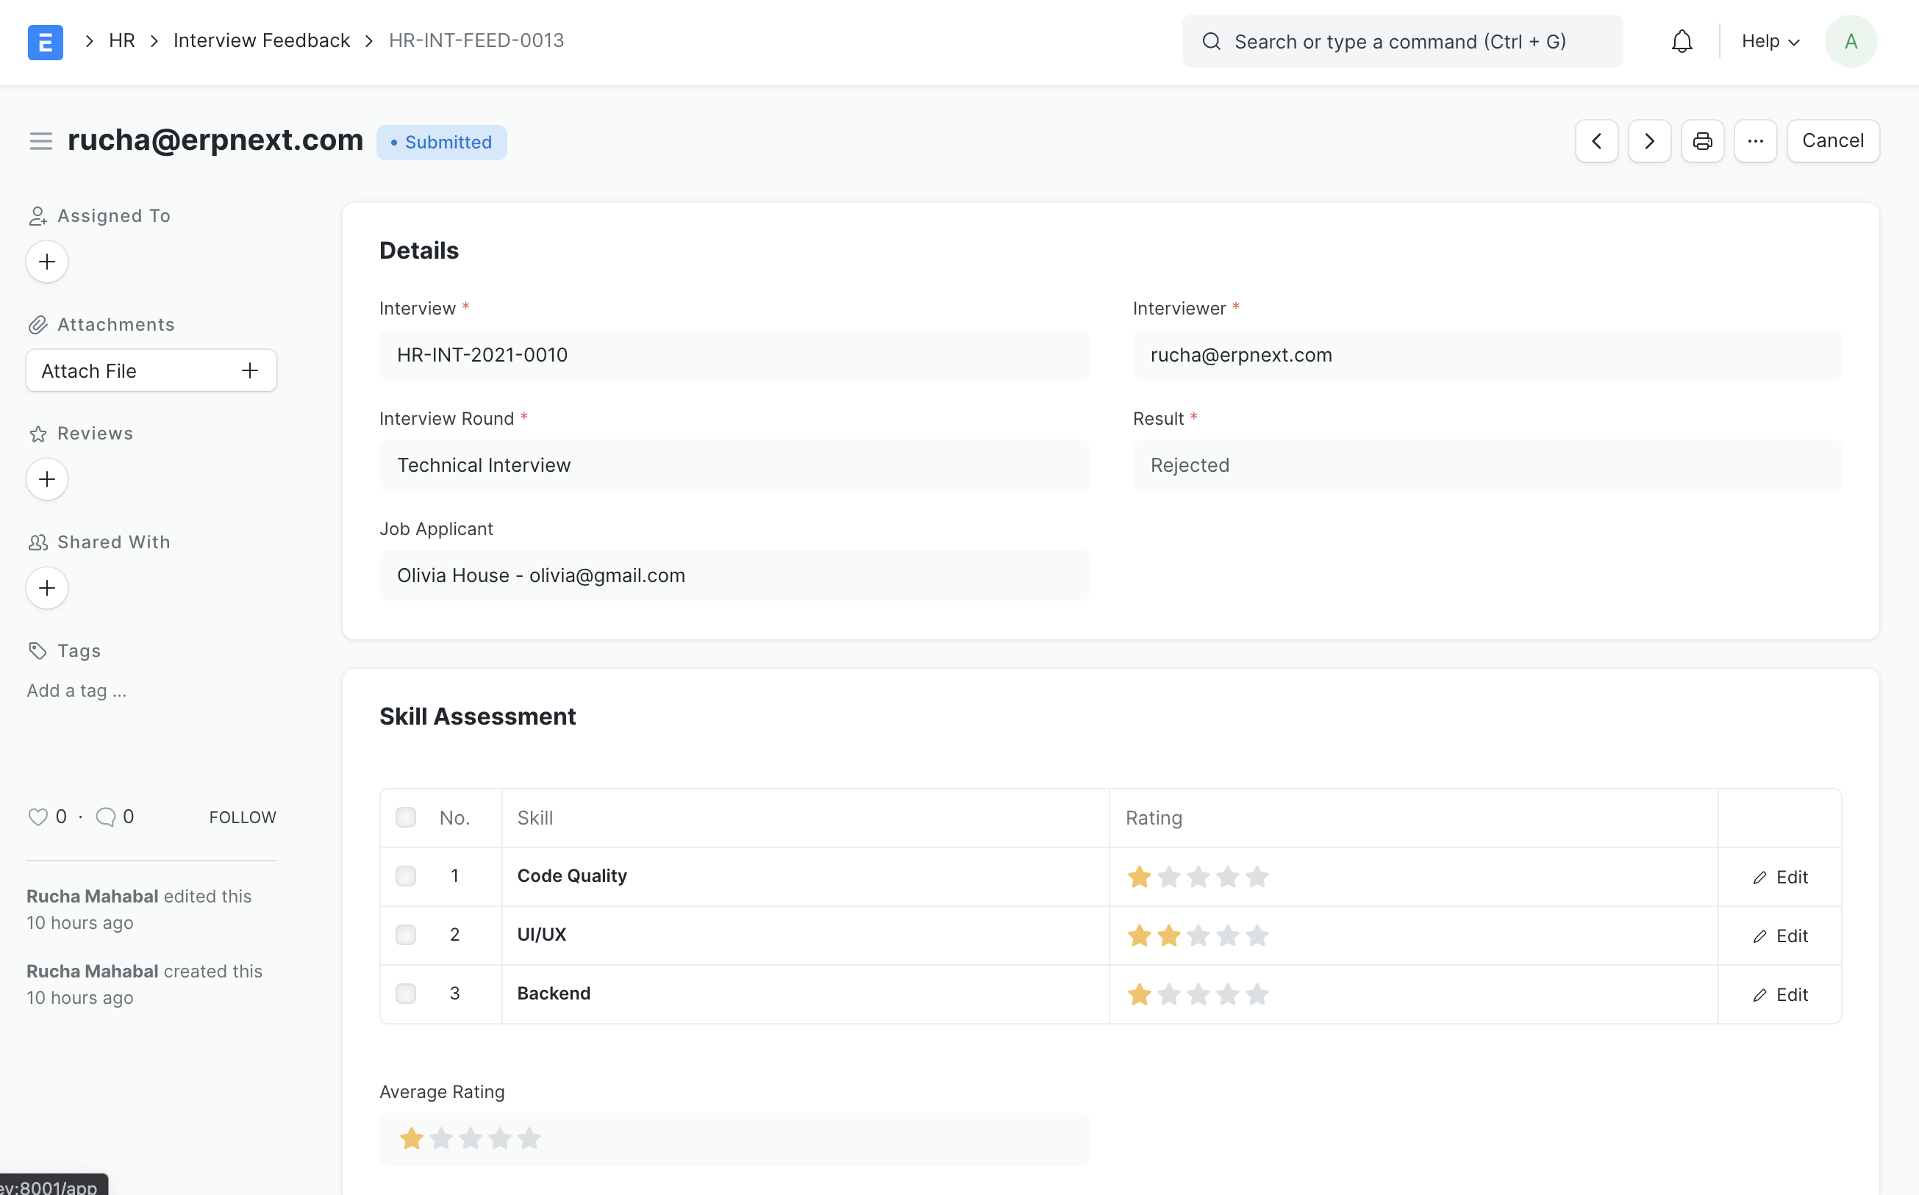Click the Tags label icon

pyautogui.click(x=38, y=651)
